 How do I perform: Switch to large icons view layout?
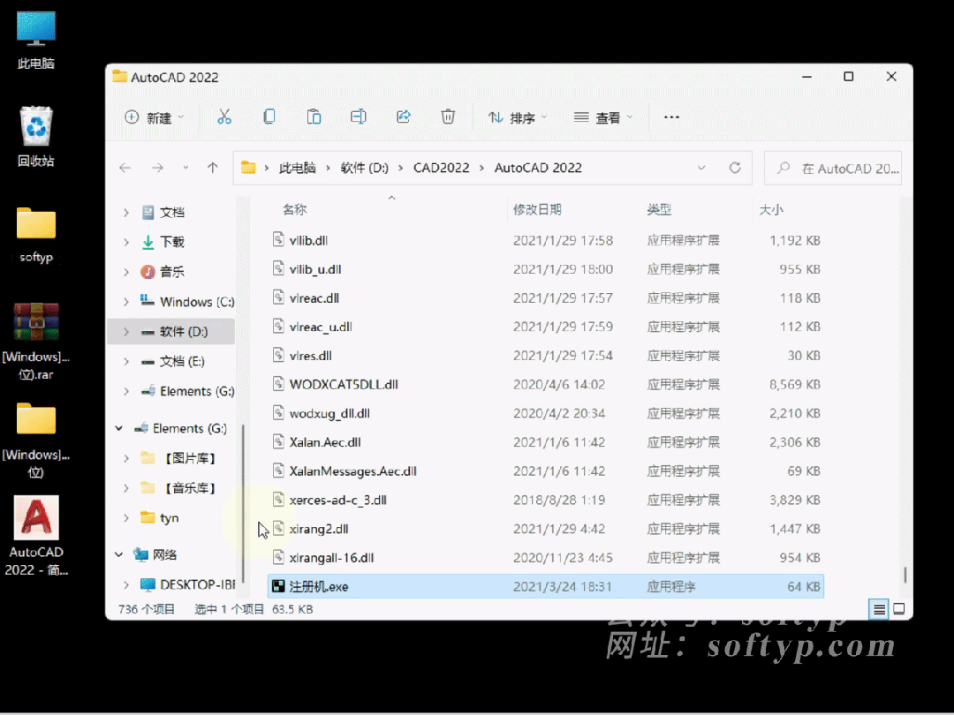[898, 608]
